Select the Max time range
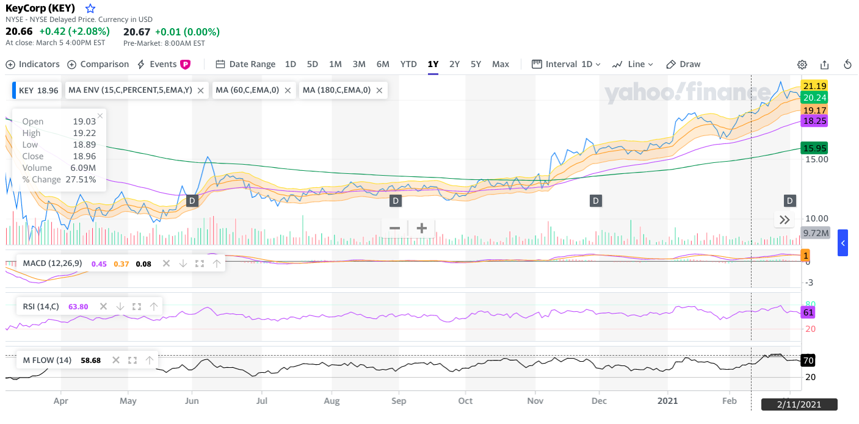 [501, 64]
